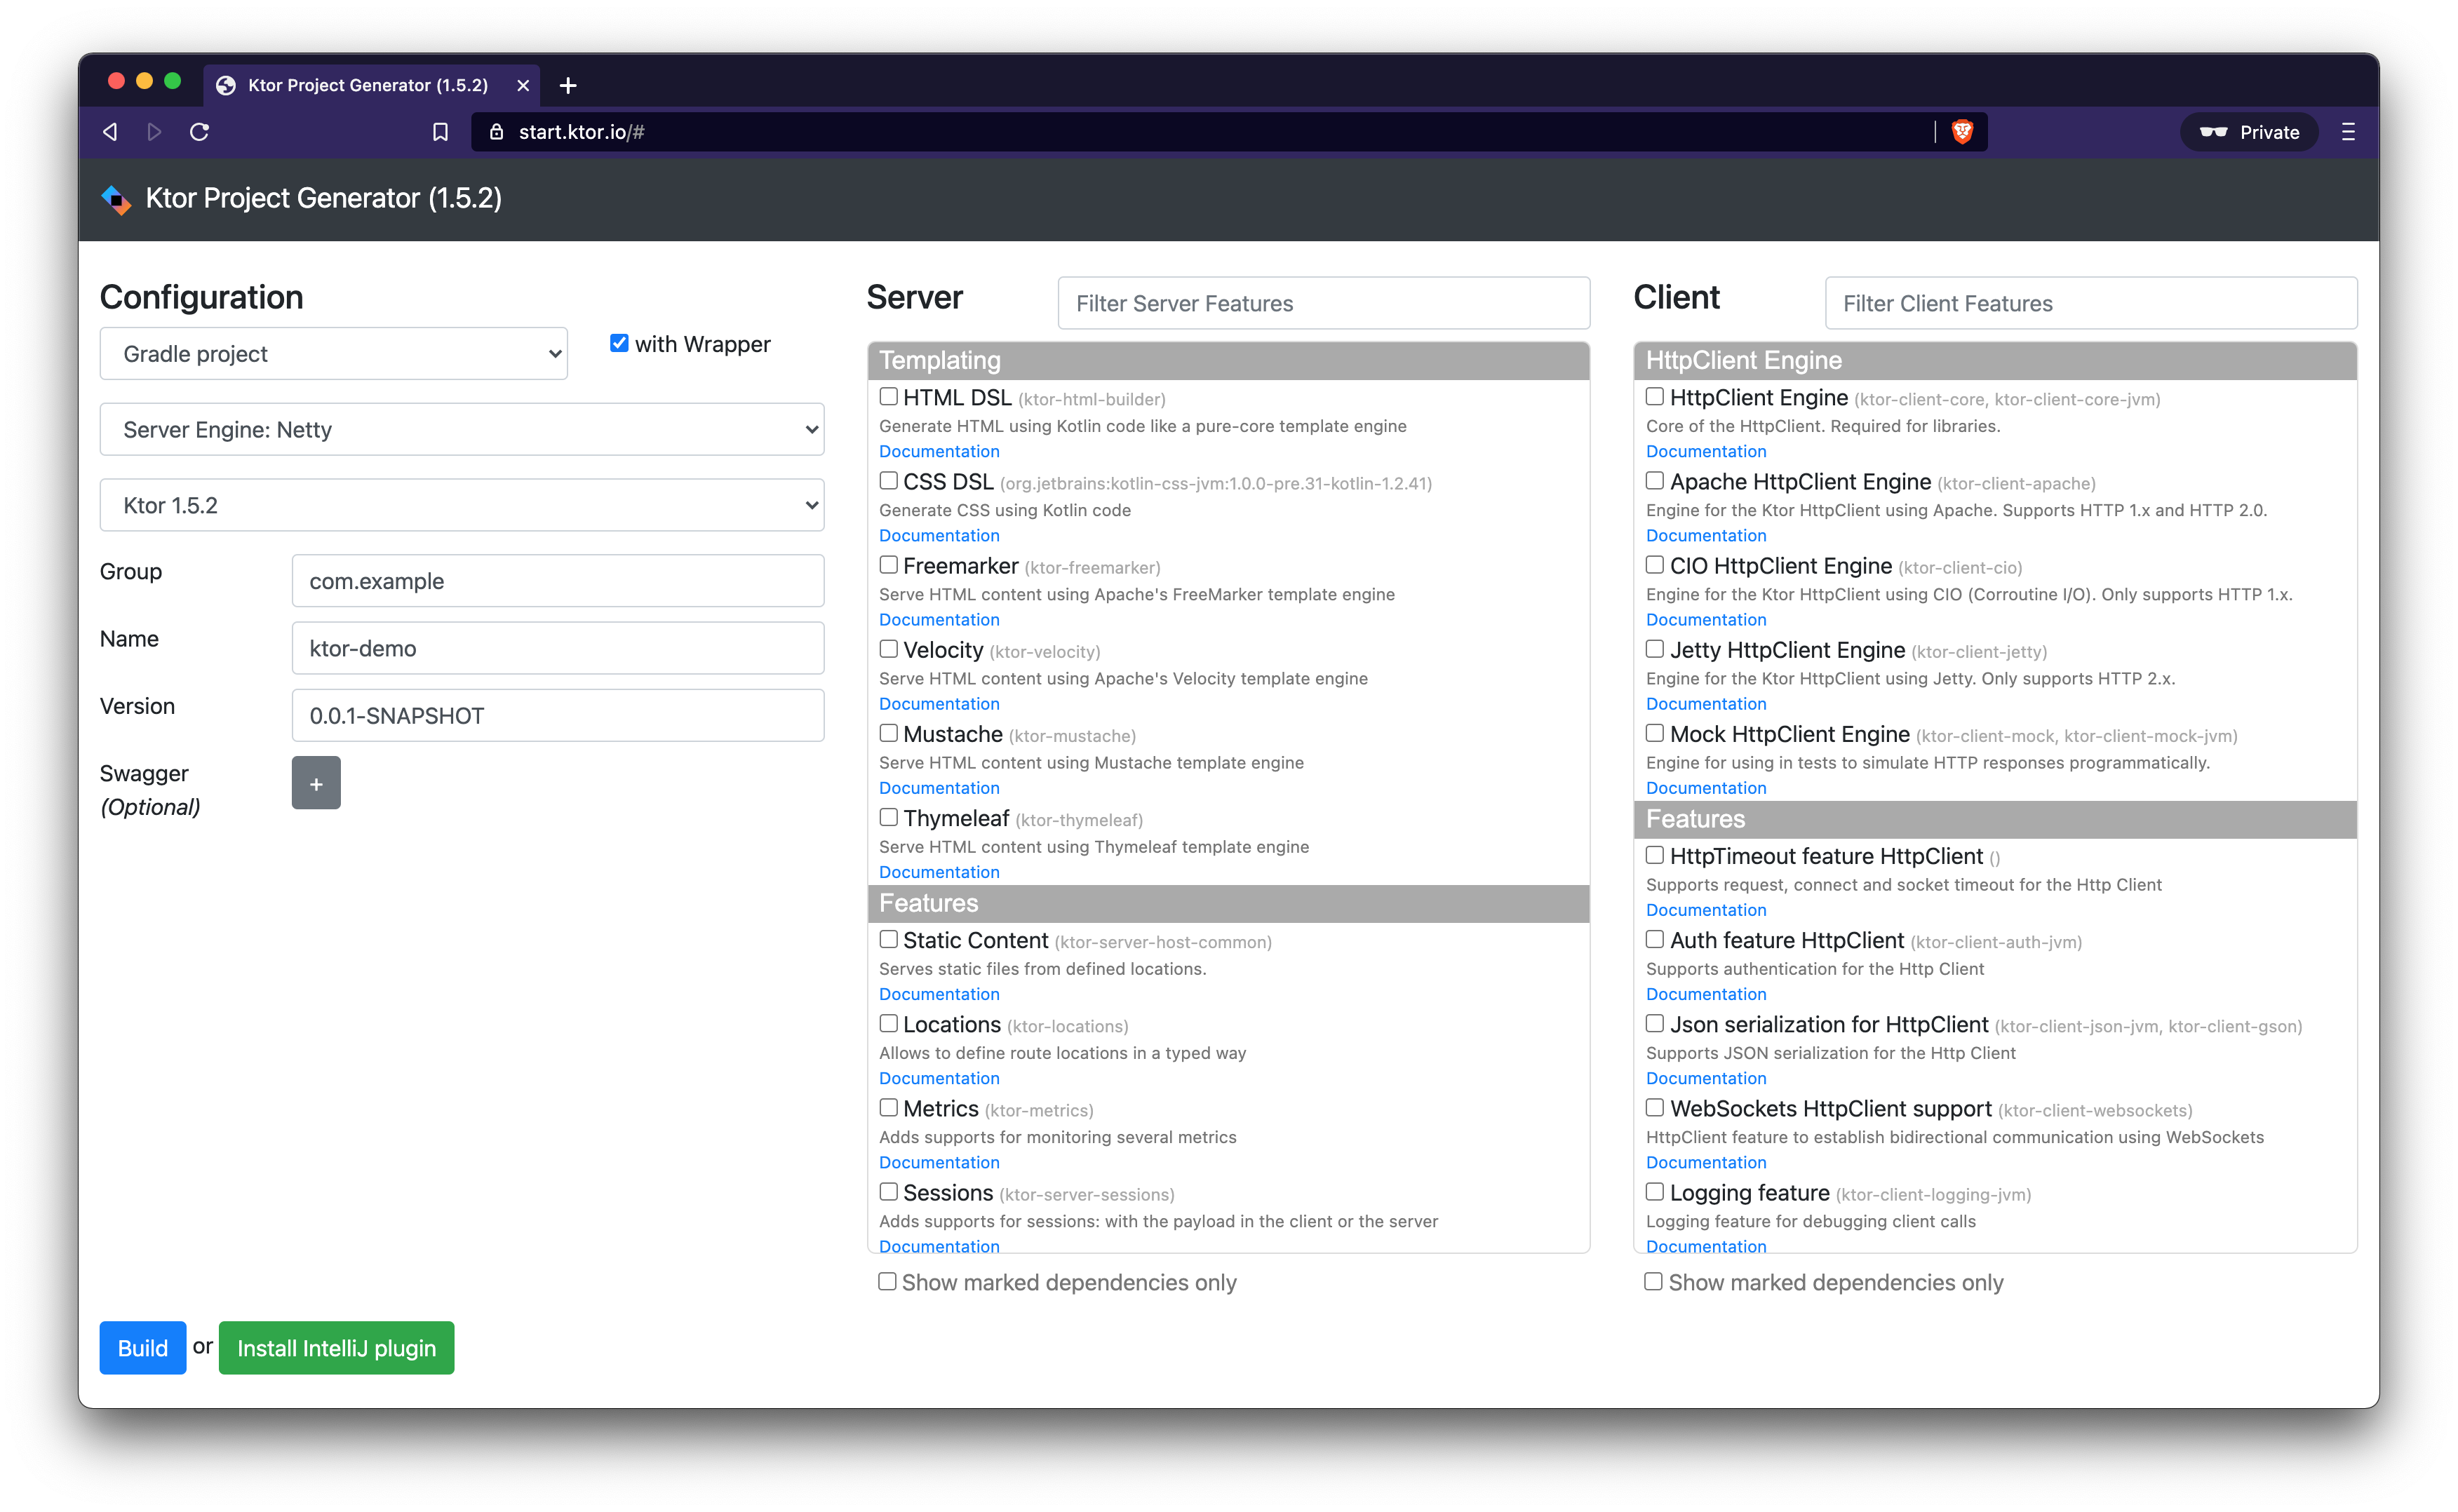Screen dimensions: 2458x1512
Task: Open Static Content Documentation link
Action: pyautogui.click(x=939, y=994)
